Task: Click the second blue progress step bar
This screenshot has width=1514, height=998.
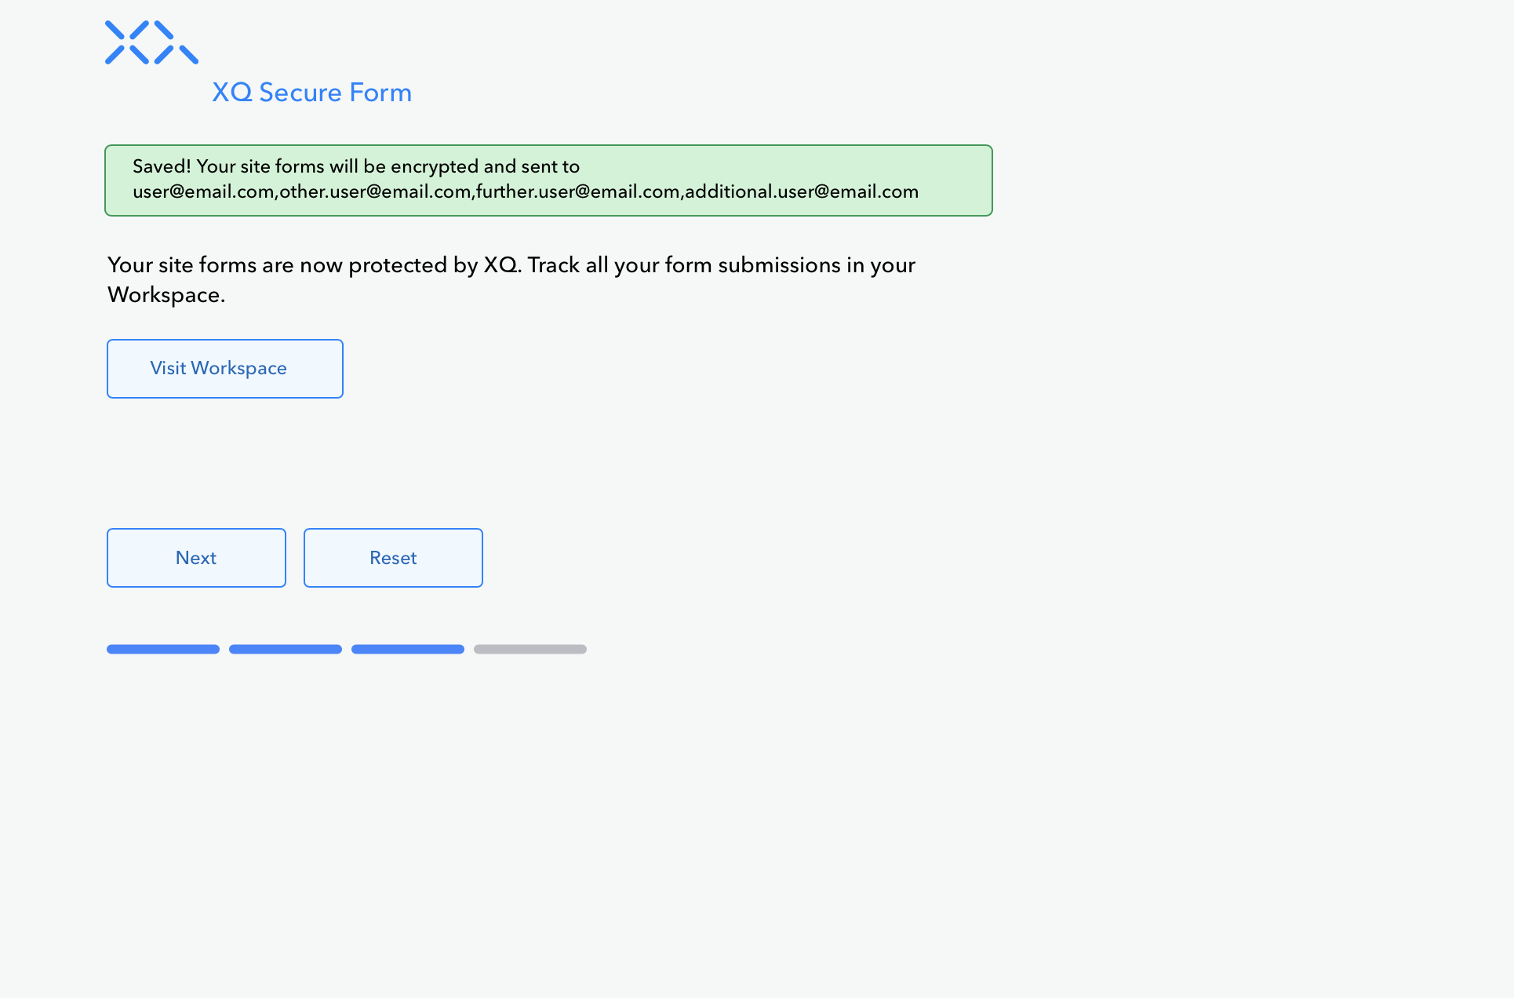Action: point(286,649)
